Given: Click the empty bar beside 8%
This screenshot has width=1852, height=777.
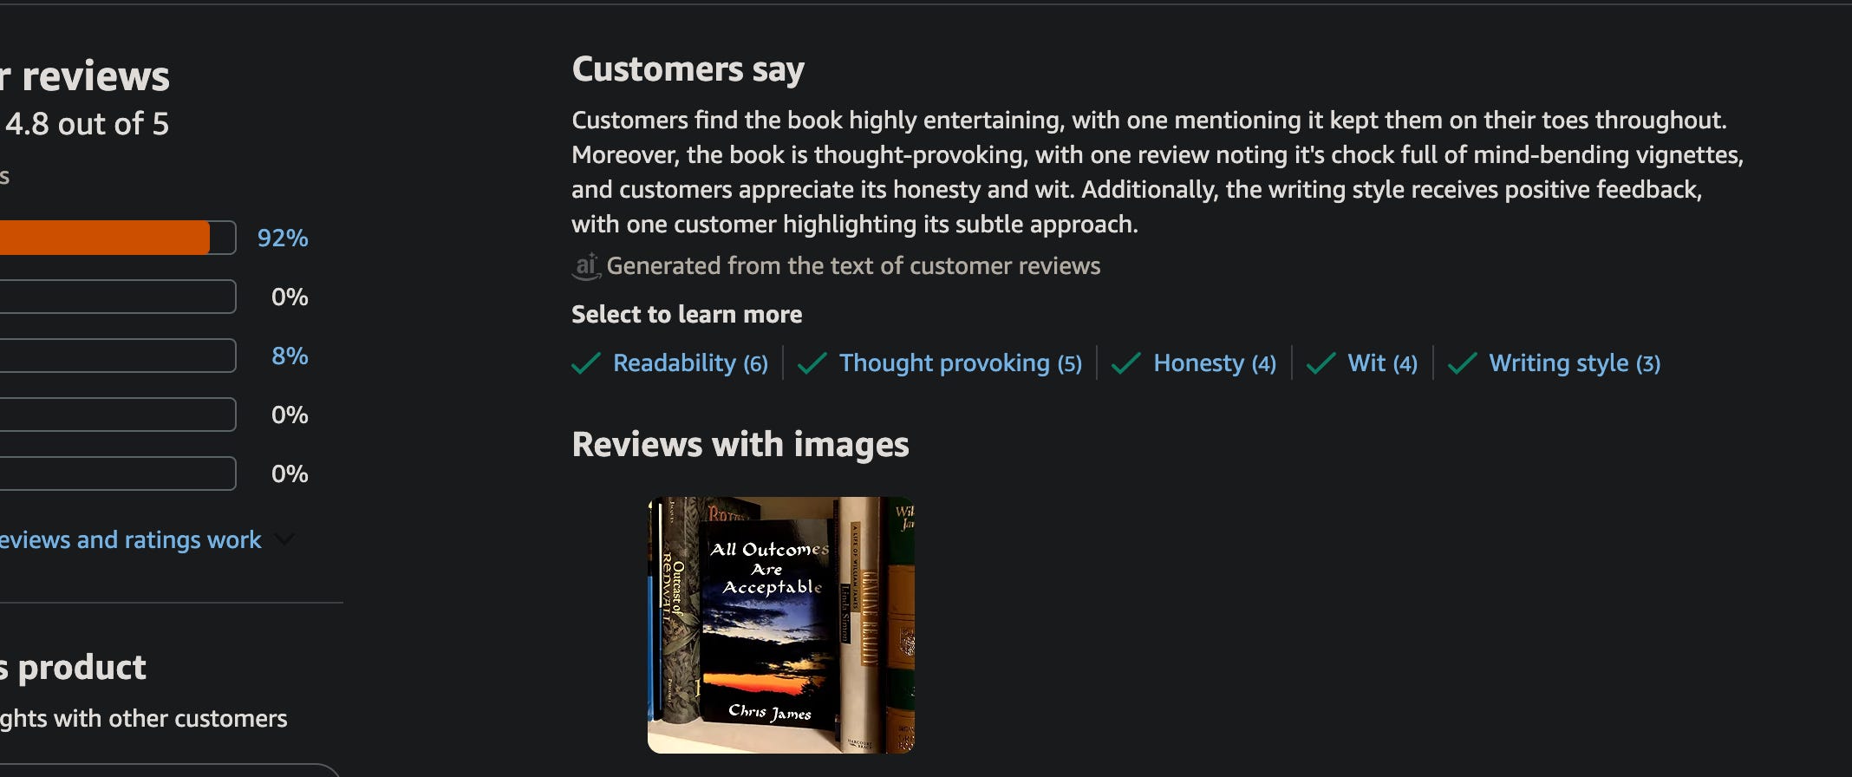Looking at the screenshot, I should [118, 356].
